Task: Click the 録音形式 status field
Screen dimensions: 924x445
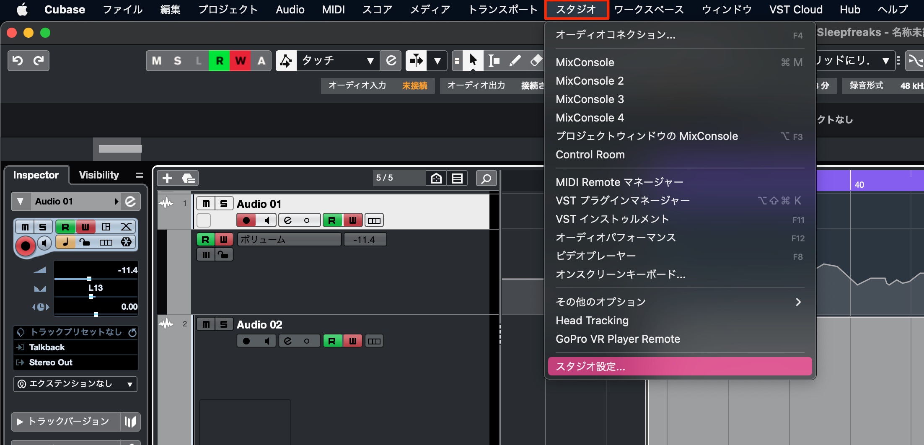Action: pyautogui.click(x=883, y=85)
